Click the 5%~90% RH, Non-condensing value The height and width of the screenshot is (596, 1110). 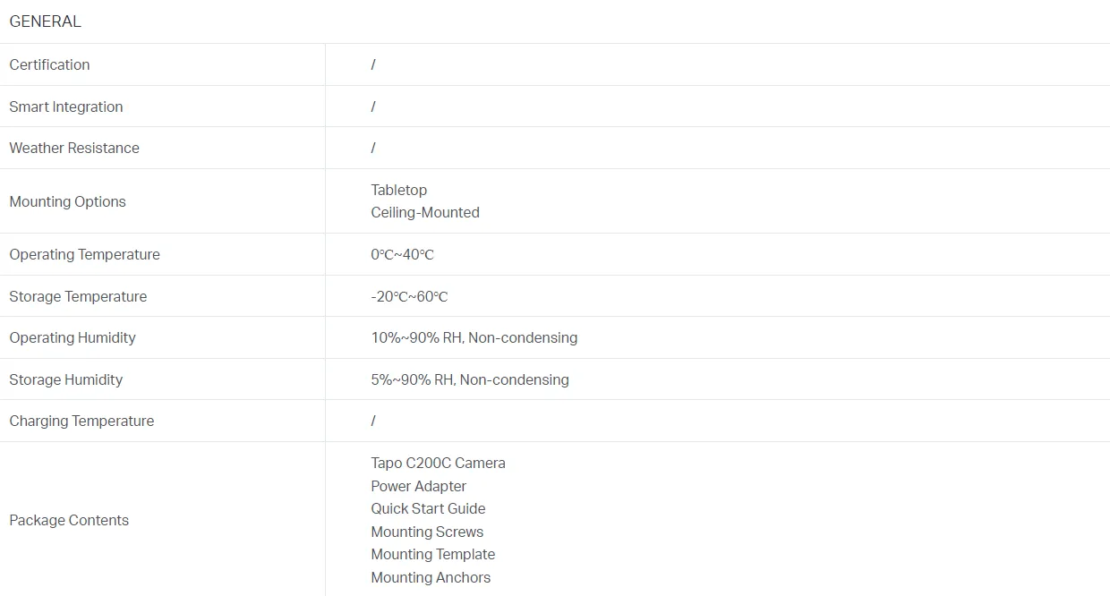(x=470, y=379)
